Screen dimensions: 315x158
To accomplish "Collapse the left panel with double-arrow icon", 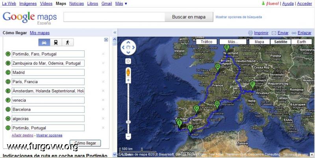I will [115, 33].
